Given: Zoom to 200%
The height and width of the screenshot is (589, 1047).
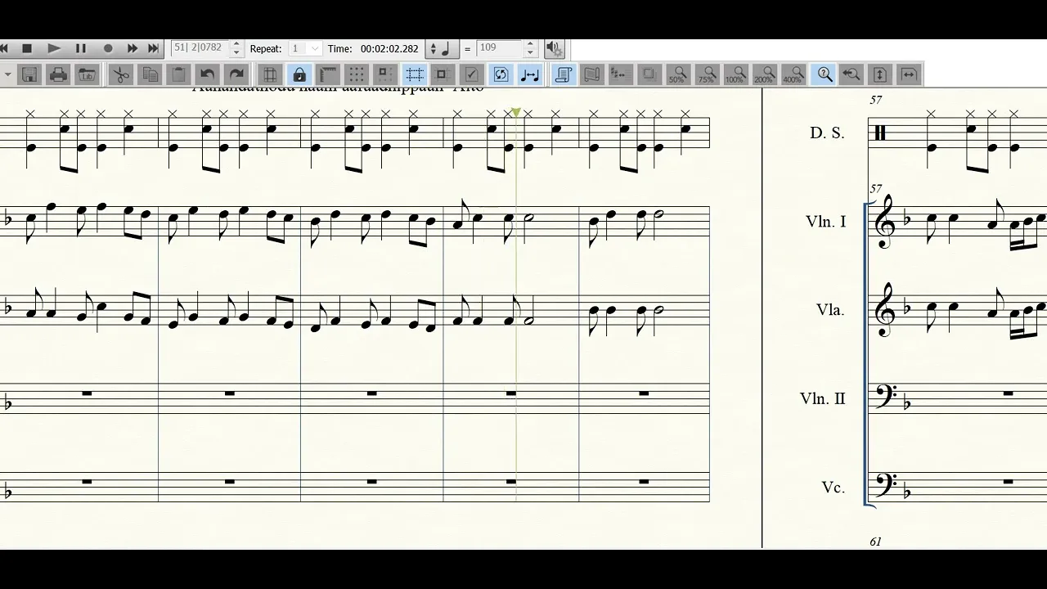Looking at the screenshot, I should pyautogui.click(x=764, y=74).
